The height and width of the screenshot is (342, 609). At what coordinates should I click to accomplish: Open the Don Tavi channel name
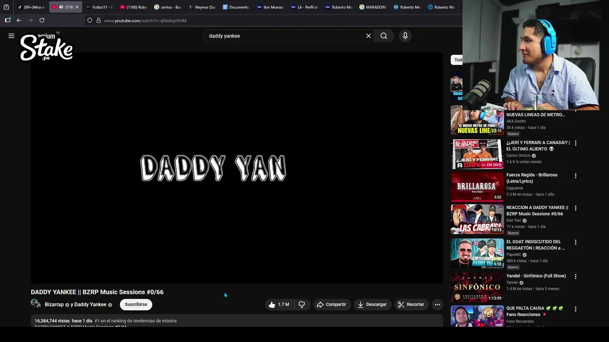click(513, 220)
